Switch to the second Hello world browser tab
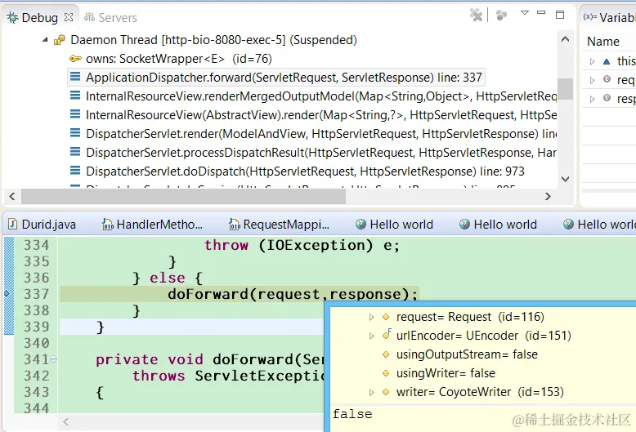 (498, 224)
